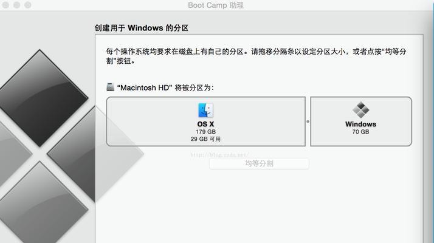Viewport: 434px width, 243px height.
Task: Click the "Macintosh HD" 将被分区为 label
Action: tap(165, 87)
